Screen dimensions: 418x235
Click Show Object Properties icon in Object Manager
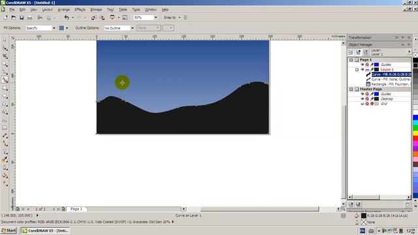click(x=351, y=52)
